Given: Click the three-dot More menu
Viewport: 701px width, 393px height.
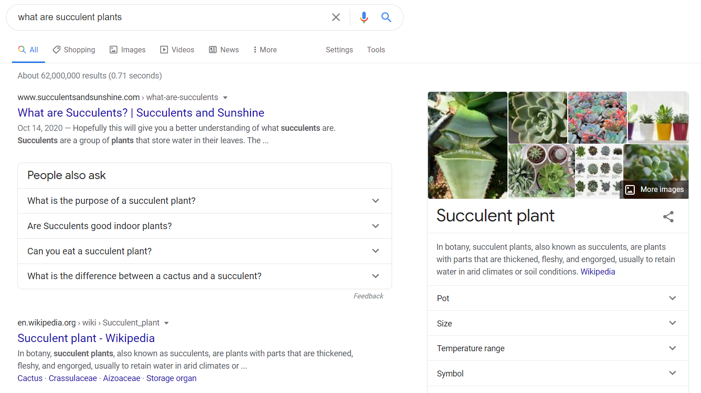Looking at the screenshot, I should point(265,50).
